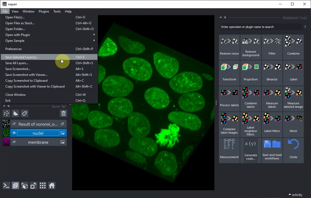The width and height of the screenshot is (311, 198).
Task: Click the Remove noise button
Action: click(229, 47)
